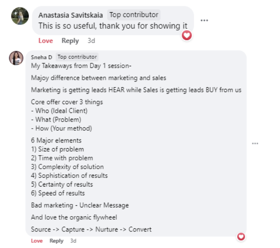
Task: Click Anastasia's Top contributor badge
Action: [x=134, y=15]
